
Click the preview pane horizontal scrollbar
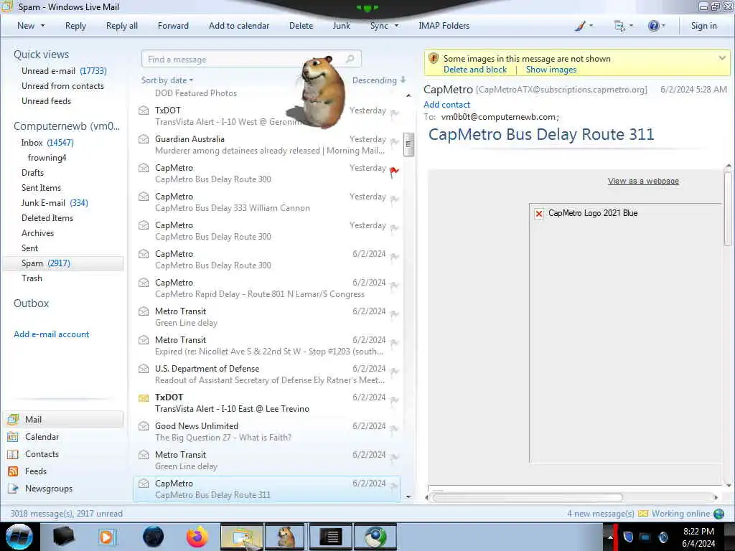(x=528, y=497)
